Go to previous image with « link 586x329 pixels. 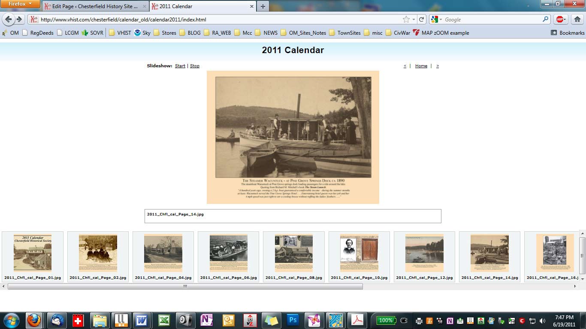(x=405, y=66)
